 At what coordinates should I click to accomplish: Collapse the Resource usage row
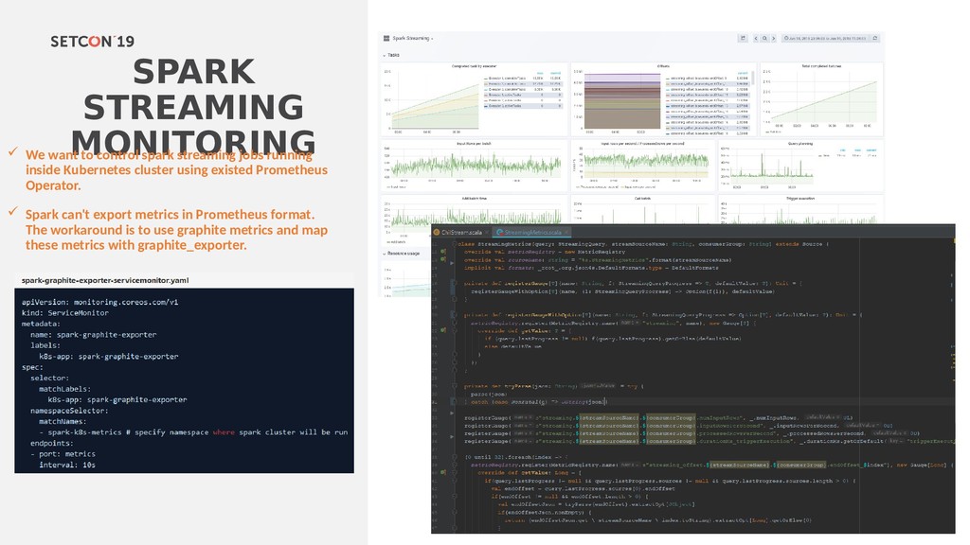[401, 254]
